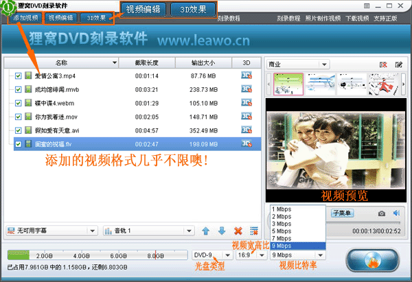Click 3D icon for 你为我着迷.mov row

(247, 117)
